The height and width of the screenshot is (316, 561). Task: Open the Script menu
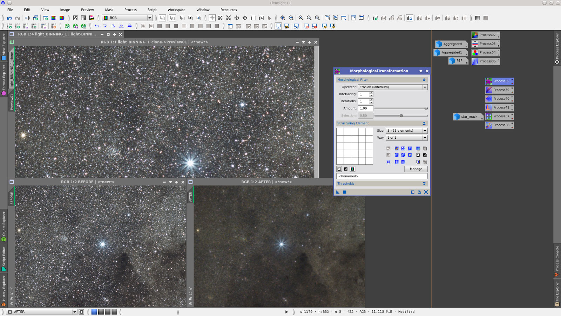(152, 10)
